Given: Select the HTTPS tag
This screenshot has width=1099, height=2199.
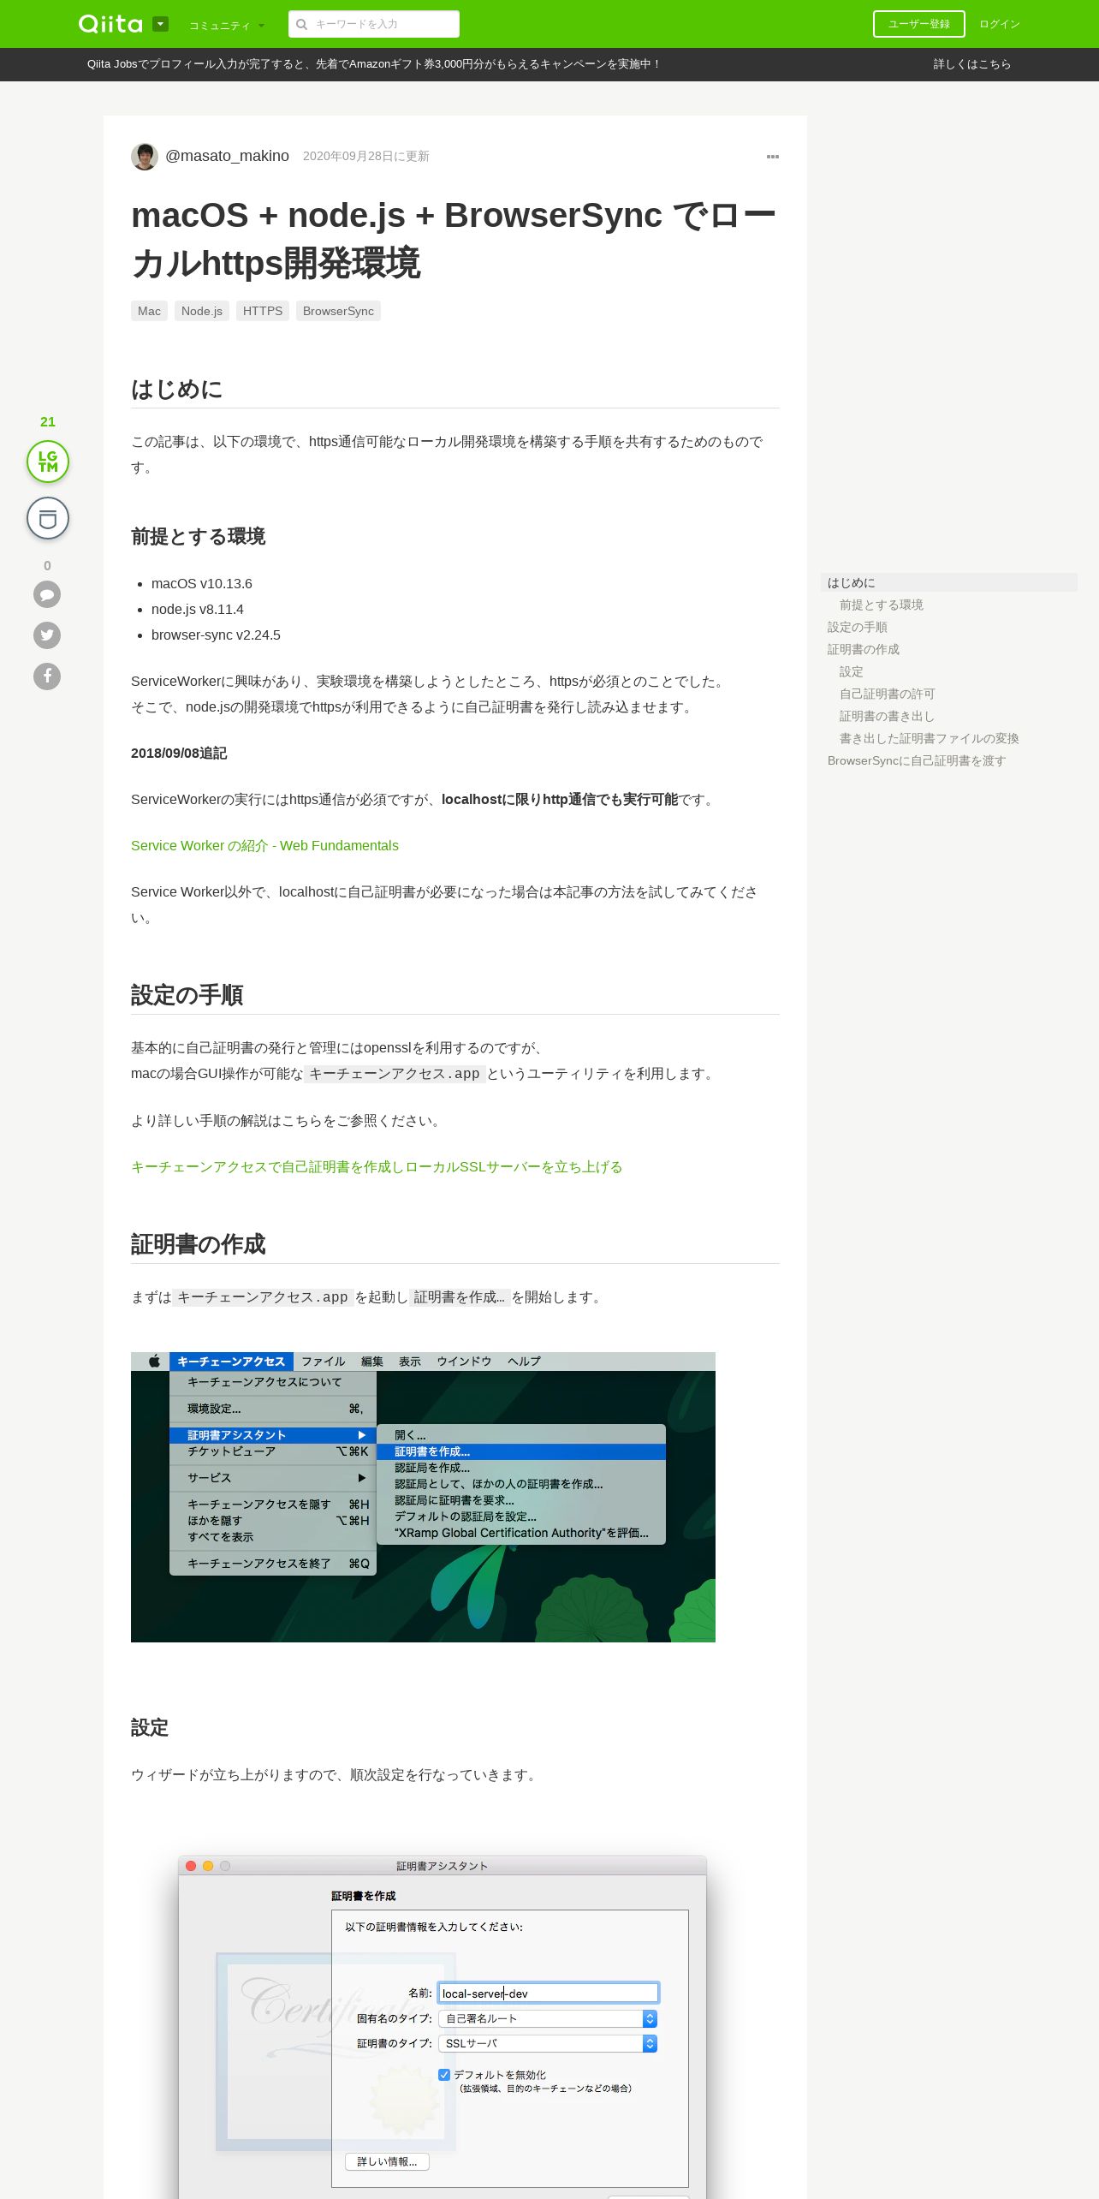Looking at the screenshot, I should click(262, 311).
